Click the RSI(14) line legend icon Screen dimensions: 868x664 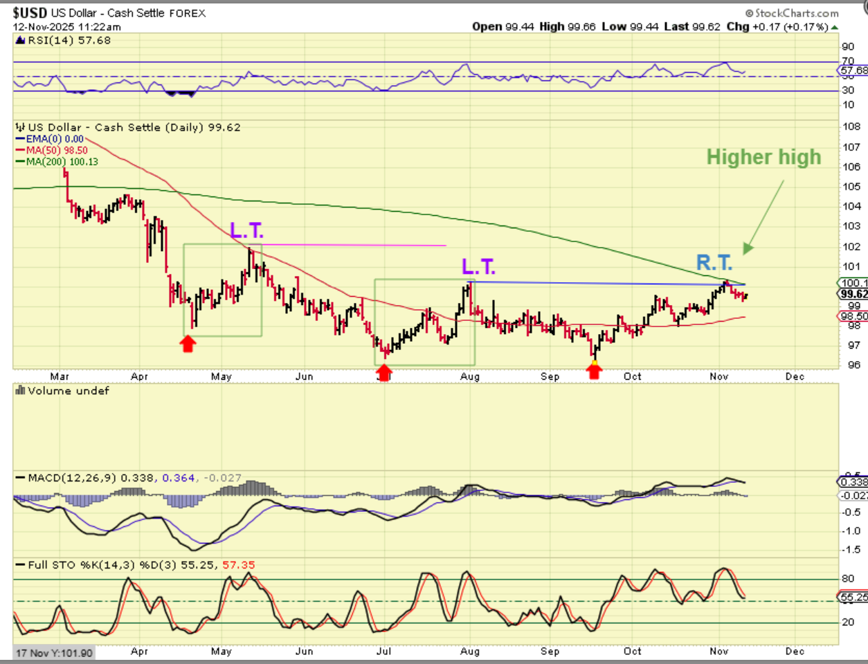21,41
